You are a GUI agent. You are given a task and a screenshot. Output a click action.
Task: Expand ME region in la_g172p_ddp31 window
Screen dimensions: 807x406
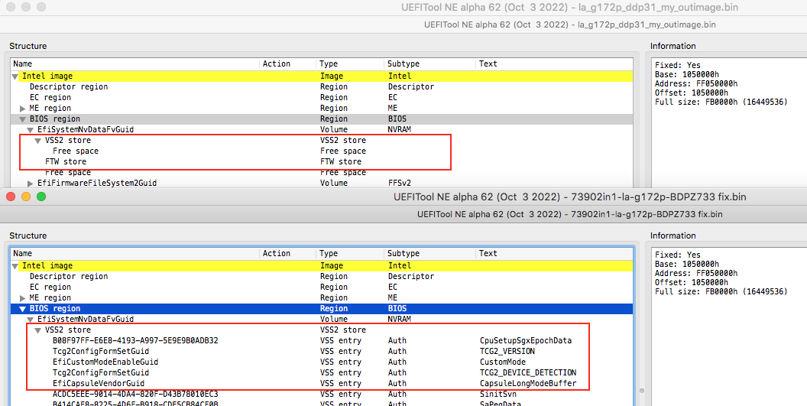coord(23,109)
